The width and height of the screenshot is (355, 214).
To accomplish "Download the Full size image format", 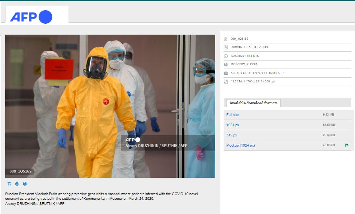I will [233, 115].
